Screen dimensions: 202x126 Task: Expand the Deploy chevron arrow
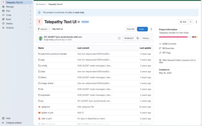point(30,24)
